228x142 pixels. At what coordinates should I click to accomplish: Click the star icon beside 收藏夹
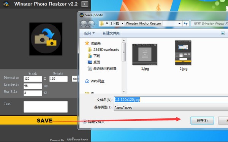click(87, 43)
